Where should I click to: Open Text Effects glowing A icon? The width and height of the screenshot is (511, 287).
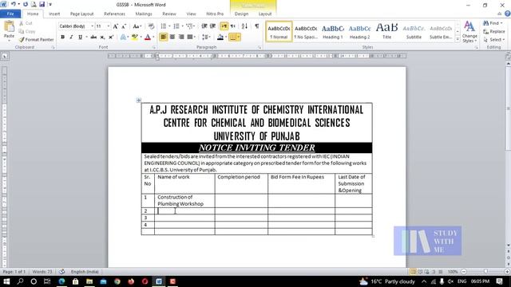tap(123, 37)
